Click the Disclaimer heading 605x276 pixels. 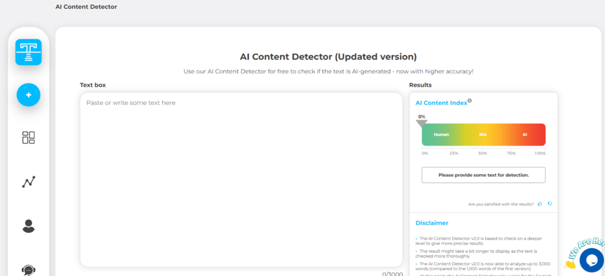point(432,223)
